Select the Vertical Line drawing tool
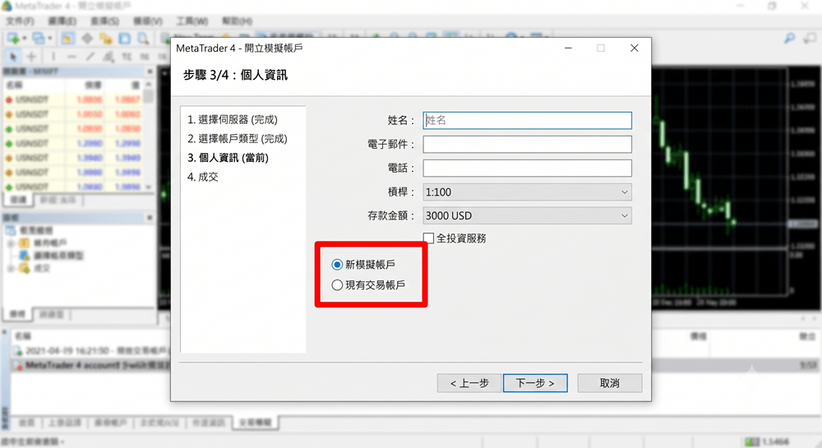This screenshot has height=448, width=822. [53, 56]
